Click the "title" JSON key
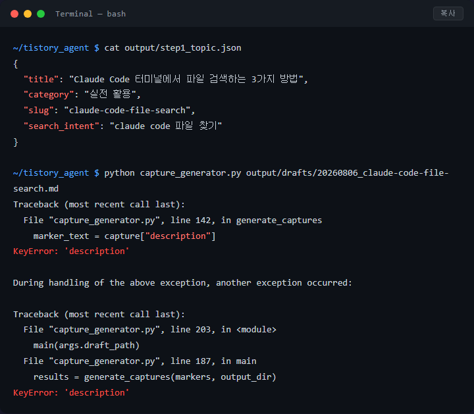Viewport: 474px width, 414px height. [41, 79]
